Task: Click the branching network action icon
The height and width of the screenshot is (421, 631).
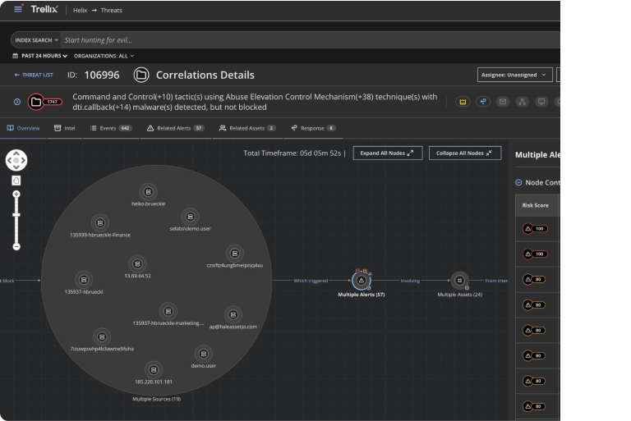Action: (522, 102)
